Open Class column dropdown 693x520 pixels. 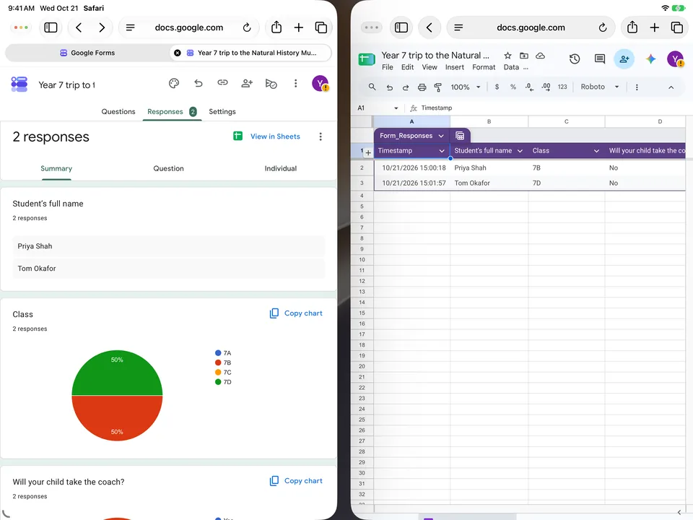[x=597, y=151]
